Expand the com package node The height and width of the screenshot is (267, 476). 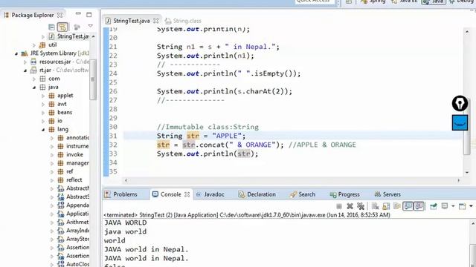coord(34,79)
